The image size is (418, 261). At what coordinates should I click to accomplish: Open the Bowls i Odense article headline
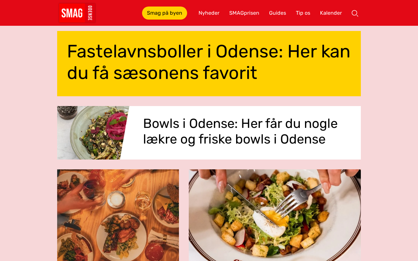240,131
